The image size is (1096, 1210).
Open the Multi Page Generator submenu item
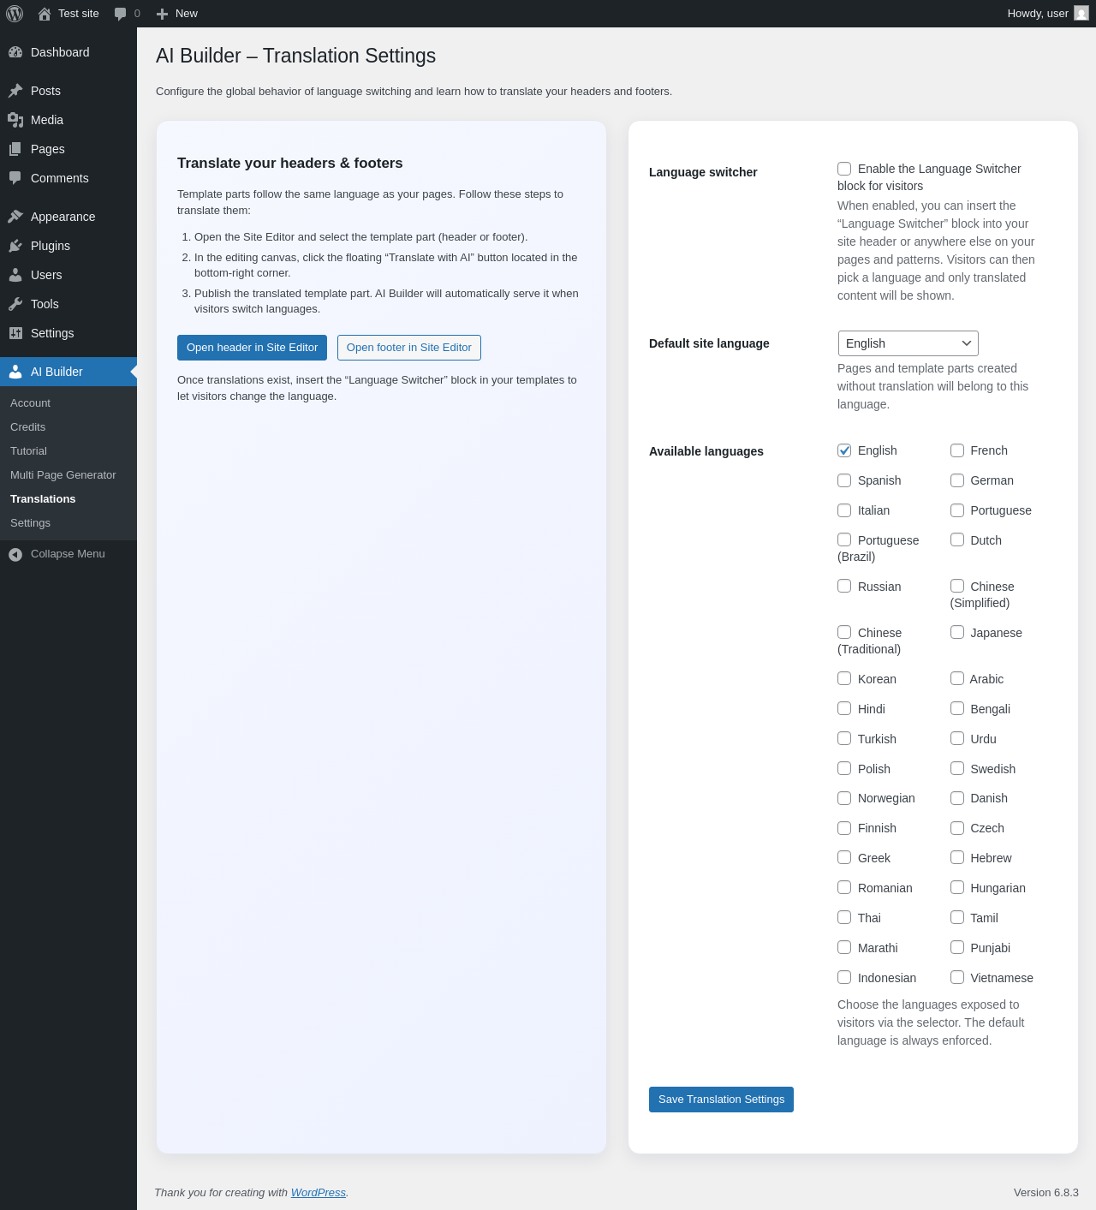point(63,475)
